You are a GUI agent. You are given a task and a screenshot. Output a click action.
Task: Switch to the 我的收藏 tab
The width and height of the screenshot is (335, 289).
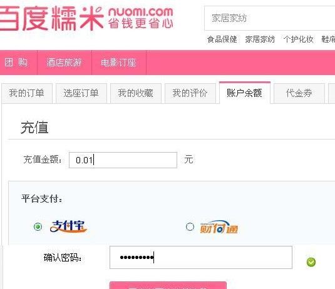coord(136,93)
